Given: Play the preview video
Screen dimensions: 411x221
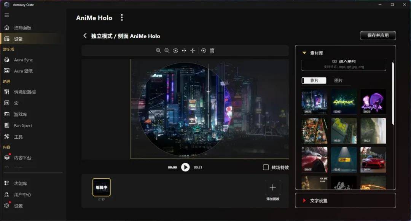Looking at the screenshot, I should coord(185,167).
